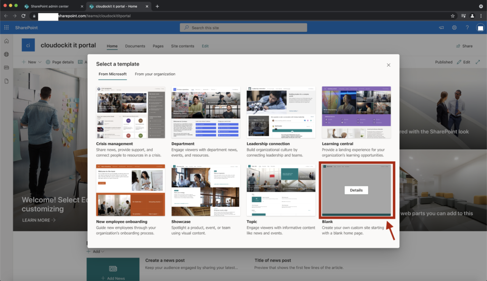Select the New employee onboarding template thumbnail
The height and width of the screenshot is (281, 487).
pos(130,190)
